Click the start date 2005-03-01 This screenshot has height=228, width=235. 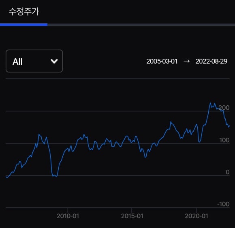click(162, 61)
